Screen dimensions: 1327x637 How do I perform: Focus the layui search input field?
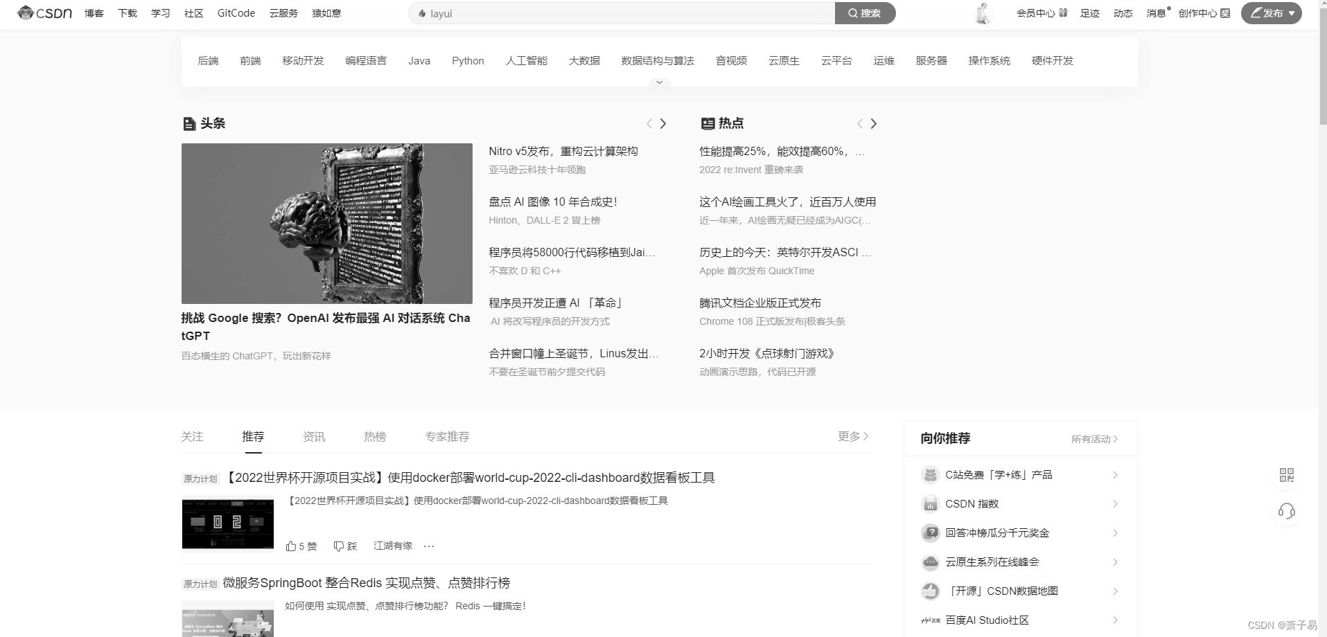click(622, 13)
